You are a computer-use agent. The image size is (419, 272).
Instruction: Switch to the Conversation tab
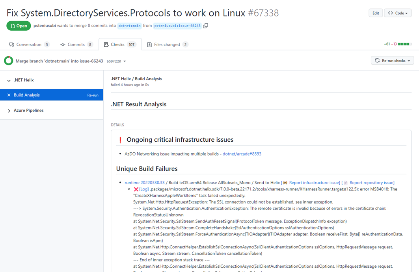pos(29,44)
